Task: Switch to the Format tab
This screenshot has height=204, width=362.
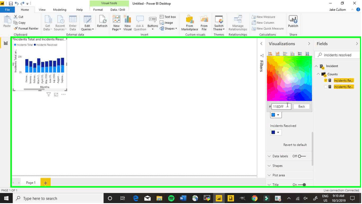Action: [x=98, y=10]
